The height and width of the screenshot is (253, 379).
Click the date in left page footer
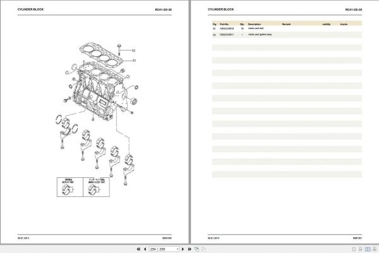point(23,238)
